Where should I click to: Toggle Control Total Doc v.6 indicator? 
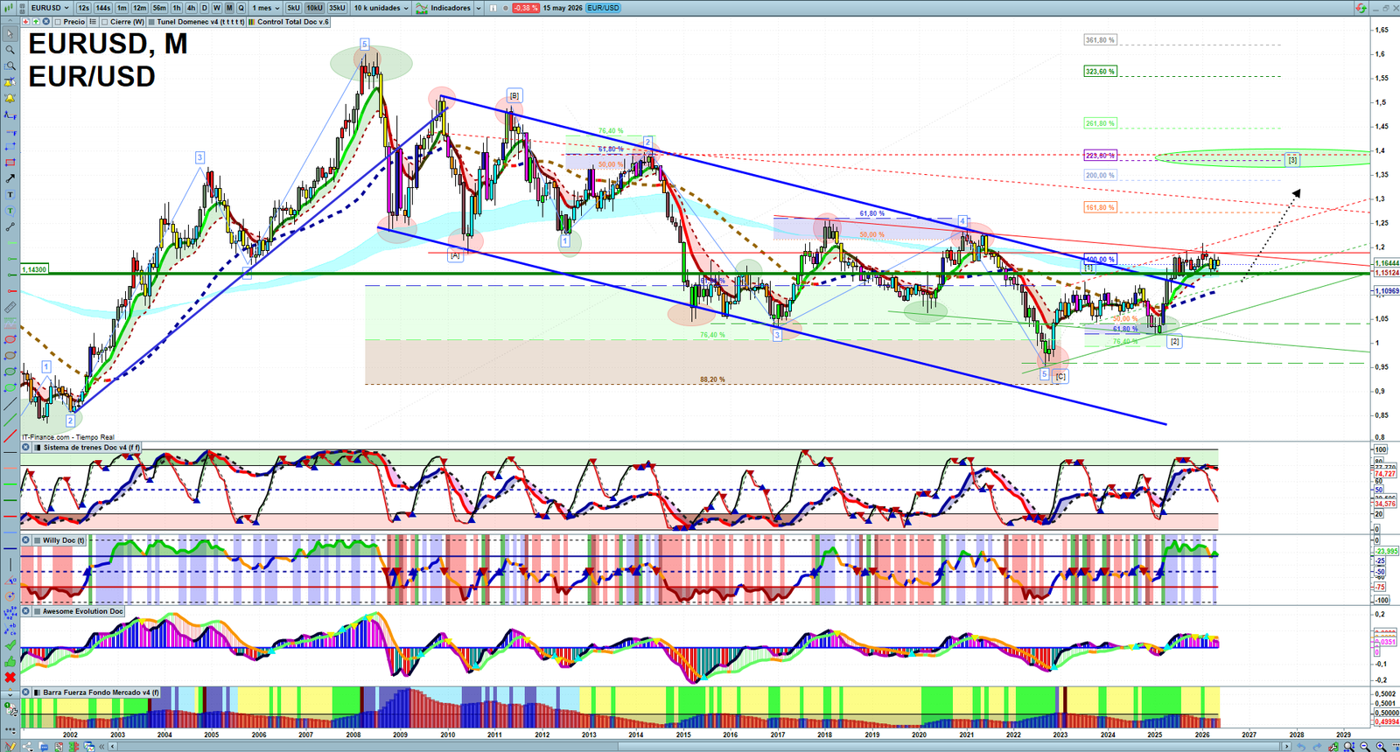(x=252, y=22)
